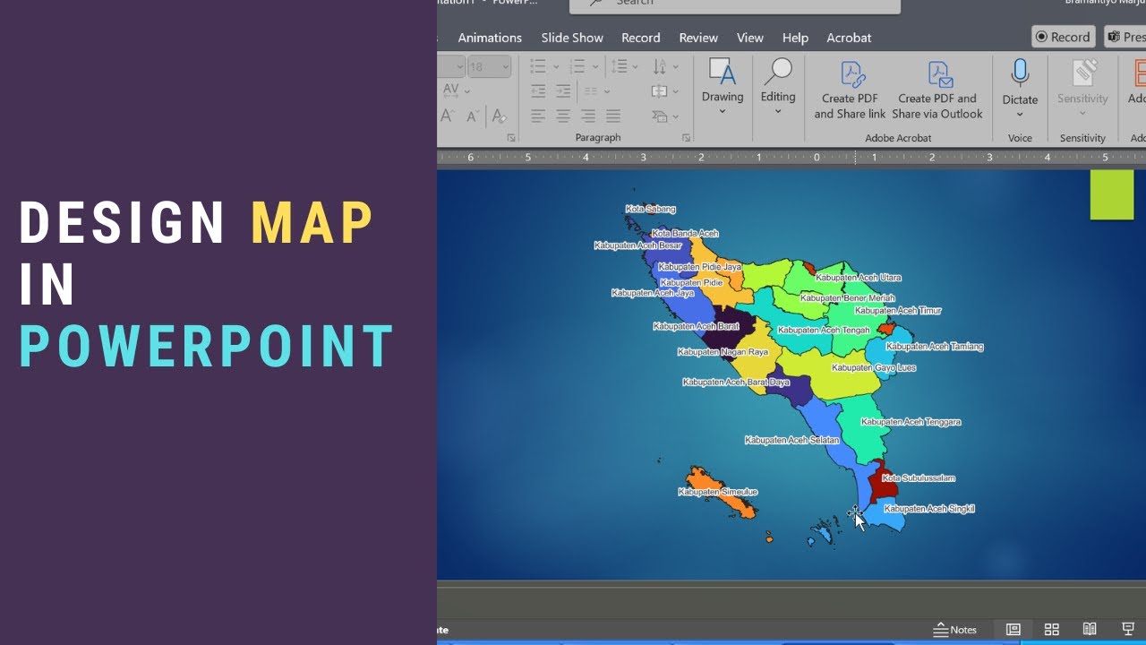The height and width of the screenshot is (645, 1146).
Task: Click the Kabupaten Aceh Singkil label
Action: pos(929,508)
